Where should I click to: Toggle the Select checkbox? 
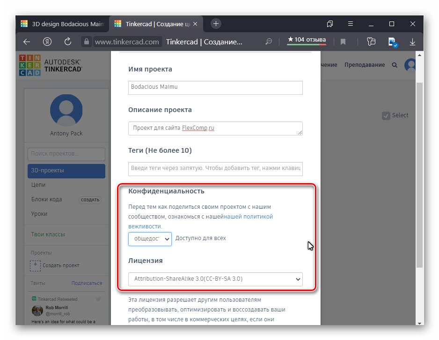pyautogui.click(x=386, y=115)
